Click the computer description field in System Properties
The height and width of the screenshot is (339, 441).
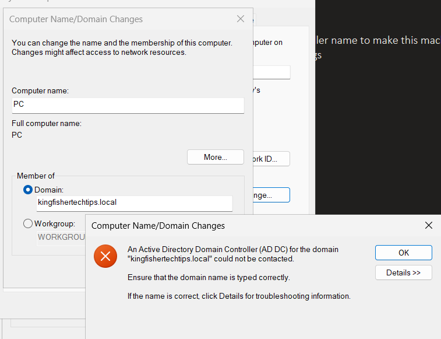(x=271, y=72)
